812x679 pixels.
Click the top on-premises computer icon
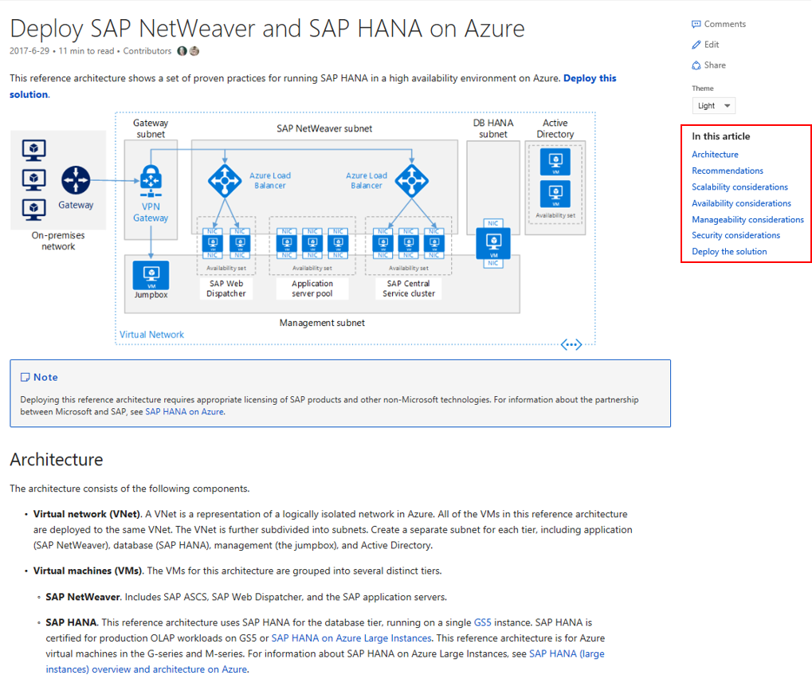click(x=33, y=150)
